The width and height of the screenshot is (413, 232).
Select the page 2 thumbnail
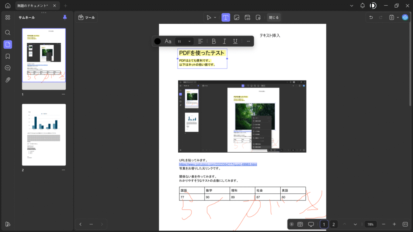(44, 134)
